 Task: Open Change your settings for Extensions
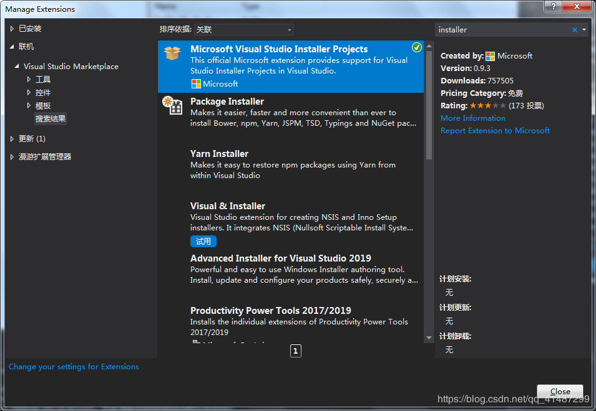(x=74, y=367)
